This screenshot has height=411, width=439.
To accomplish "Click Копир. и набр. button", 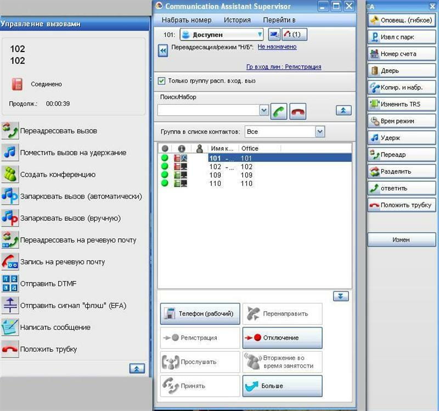I will point(402,87).
